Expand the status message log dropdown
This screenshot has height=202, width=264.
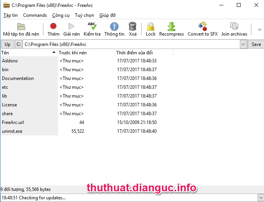click(261, 198)
